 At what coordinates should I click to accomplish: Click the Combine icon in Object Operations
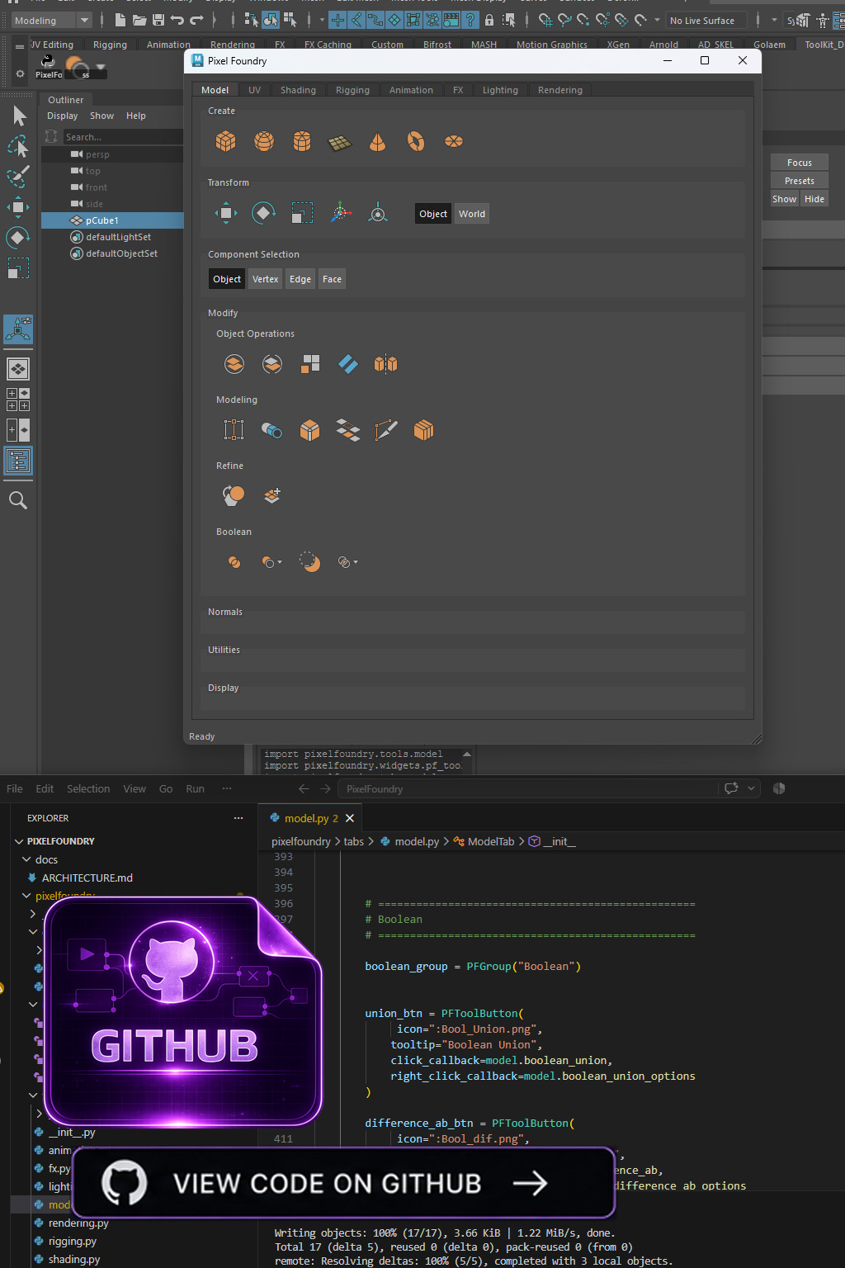(x=234, y=364)
